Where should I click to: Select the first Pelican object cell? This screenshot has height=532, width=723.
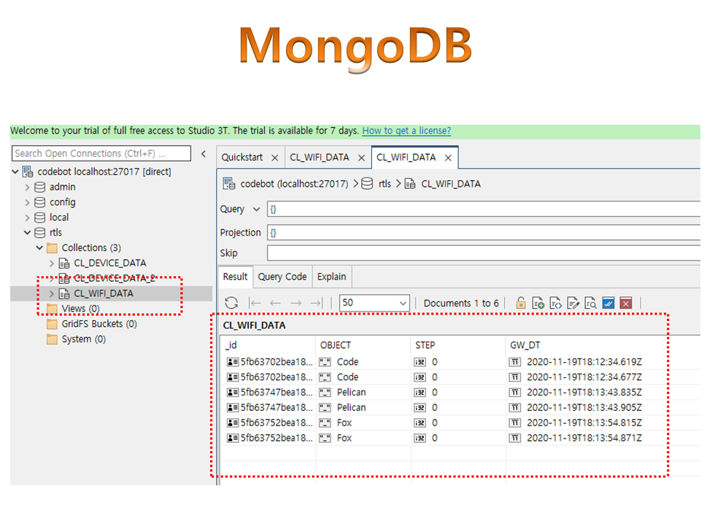pos(363,392)
